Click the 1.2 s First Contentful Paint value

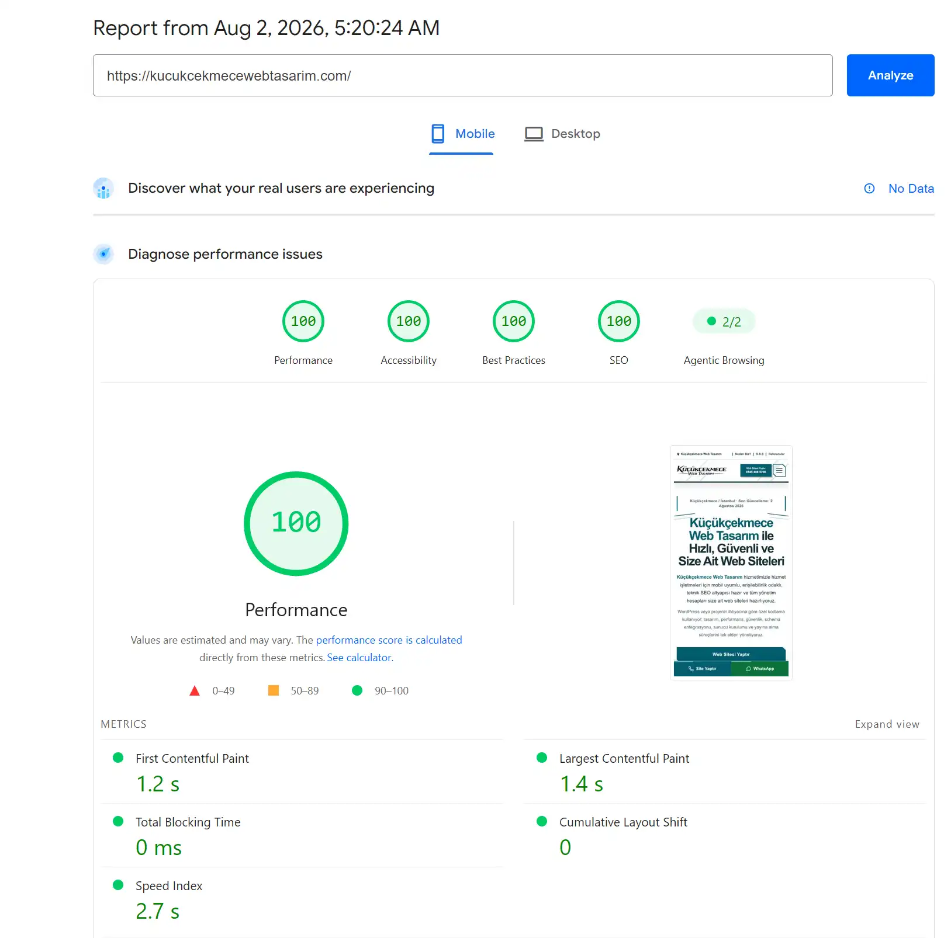[x=158, y=784]
